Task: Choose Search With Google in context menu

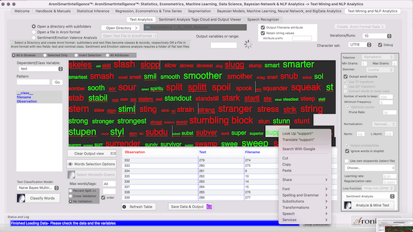Action: coord(298,149)
